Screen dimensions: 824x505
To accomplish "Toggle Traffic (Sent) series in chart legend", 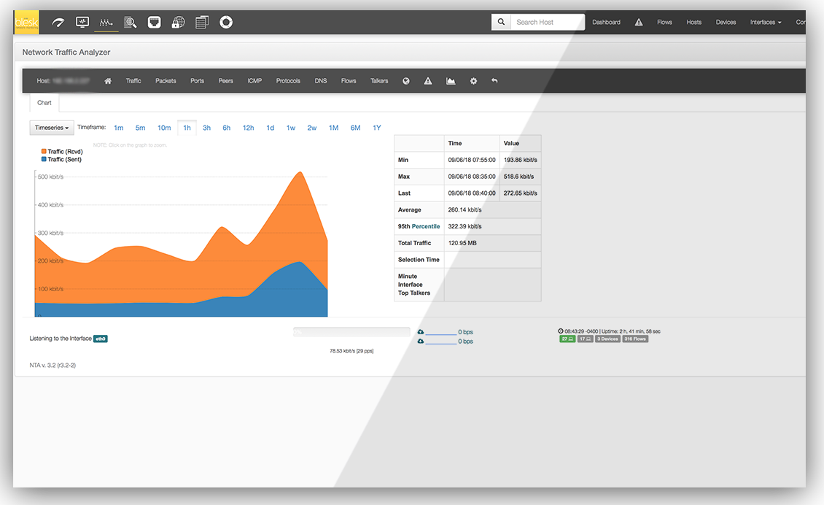I will point(63,159).
